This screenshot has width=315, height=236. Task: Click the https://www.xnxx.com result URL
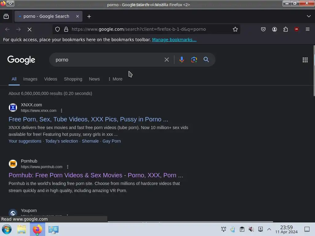click(38, 111)
